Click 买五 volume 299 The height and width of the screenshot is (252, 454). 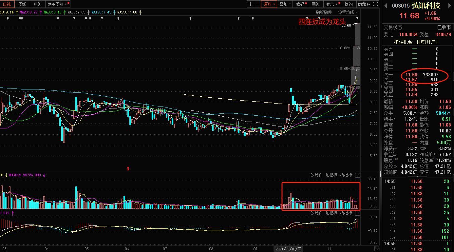coord(435,94)
